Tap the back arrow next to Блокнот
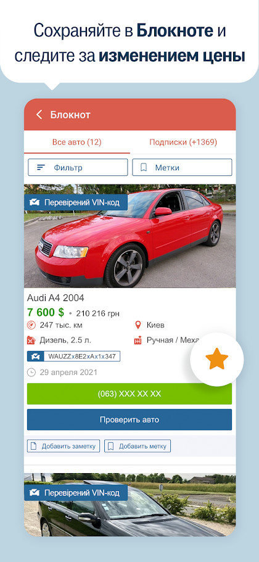This screenshot has height=562, width=259. [39, 115]
